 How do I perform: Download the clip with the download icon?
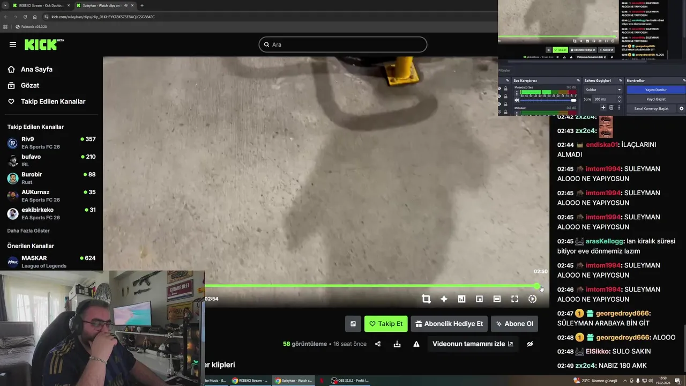tap(397, 344)
